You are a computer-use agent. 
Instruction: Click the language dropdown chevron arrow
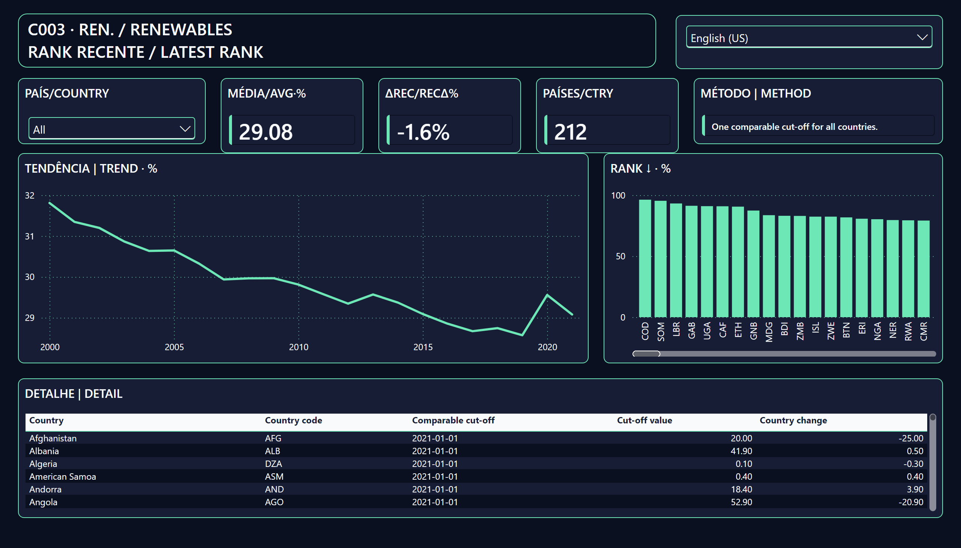click(x=922, y=37)
